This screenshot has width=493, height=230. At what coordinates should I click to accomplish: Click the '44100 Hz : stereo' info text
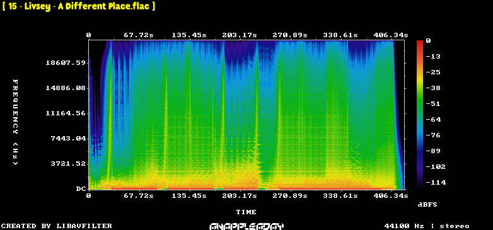pos(427,226)
